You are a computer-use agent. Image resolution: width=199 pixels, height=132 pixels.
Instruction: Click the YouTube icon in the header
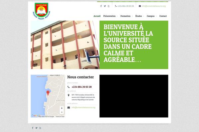[x=109, y=6]
